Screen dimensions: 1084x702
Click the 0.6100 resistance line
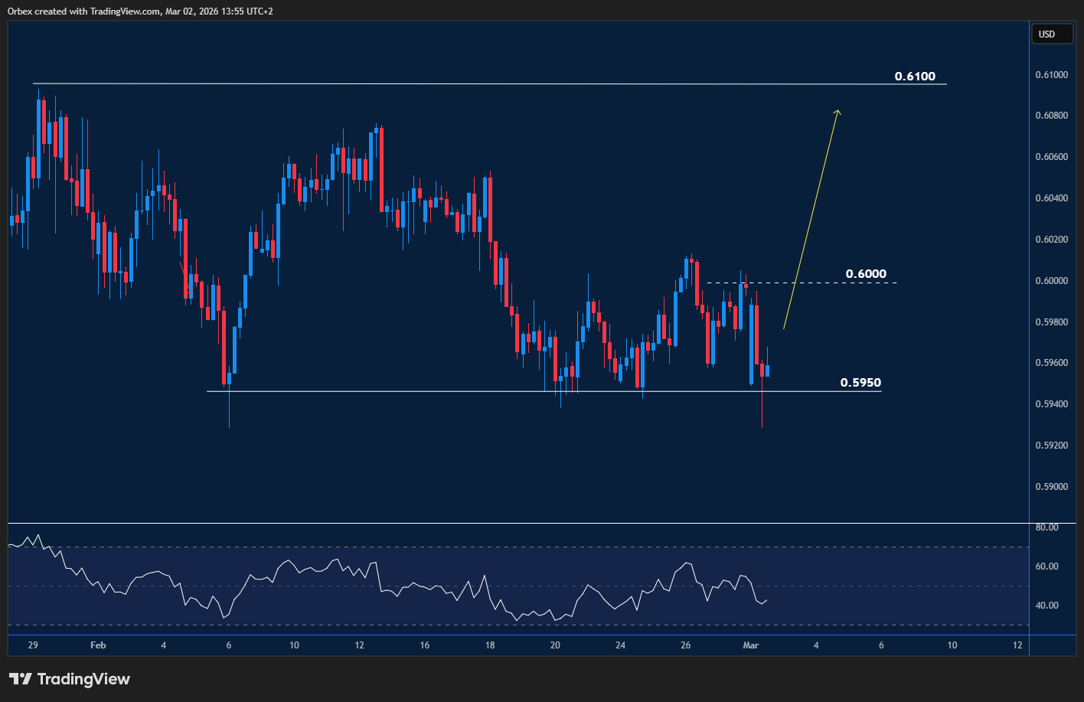(459, 83)
